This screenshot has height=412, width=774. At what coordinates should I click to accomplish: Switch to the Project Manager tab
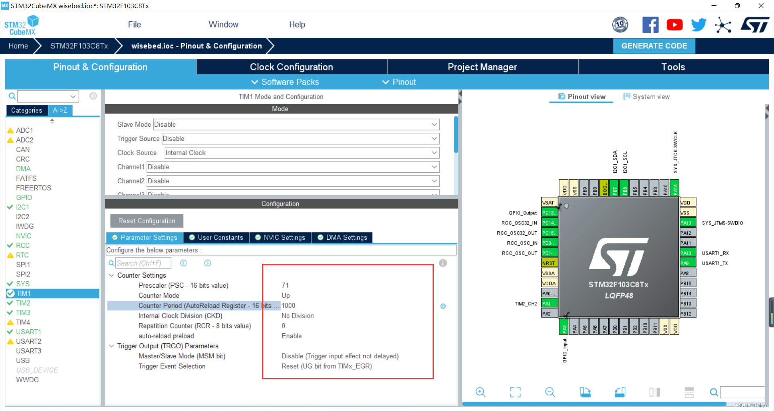[x=482, y=67]
